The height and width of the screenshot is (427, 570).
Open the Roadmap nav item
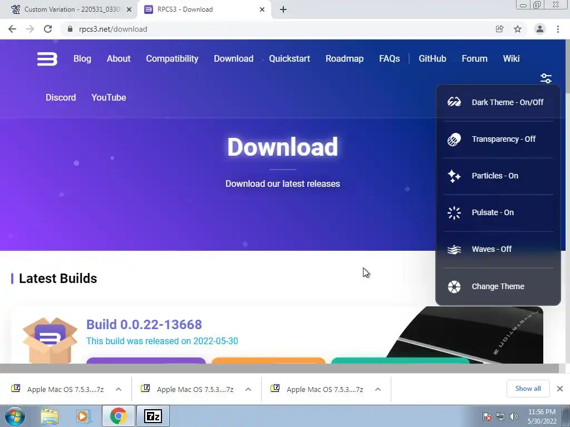pos(345,58)
